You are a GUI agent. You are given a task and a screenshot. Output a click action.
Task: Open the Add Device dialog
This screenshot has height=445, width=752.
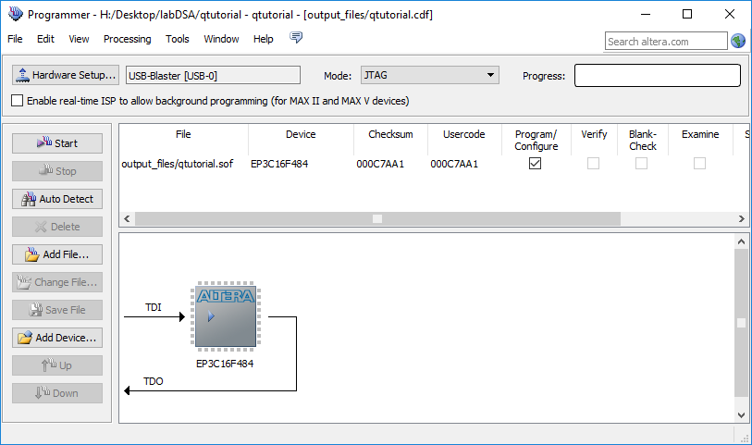[x=57, y=338]
